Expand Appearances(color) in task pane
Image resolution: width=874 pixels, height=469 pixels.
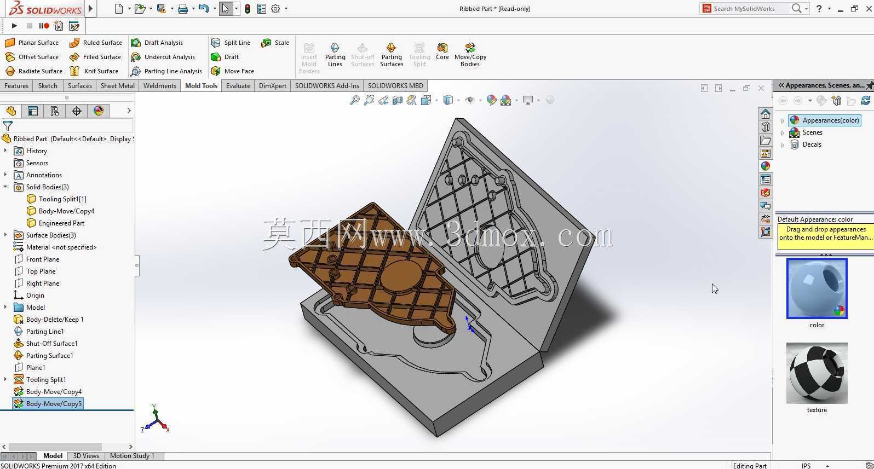point(783,120)
